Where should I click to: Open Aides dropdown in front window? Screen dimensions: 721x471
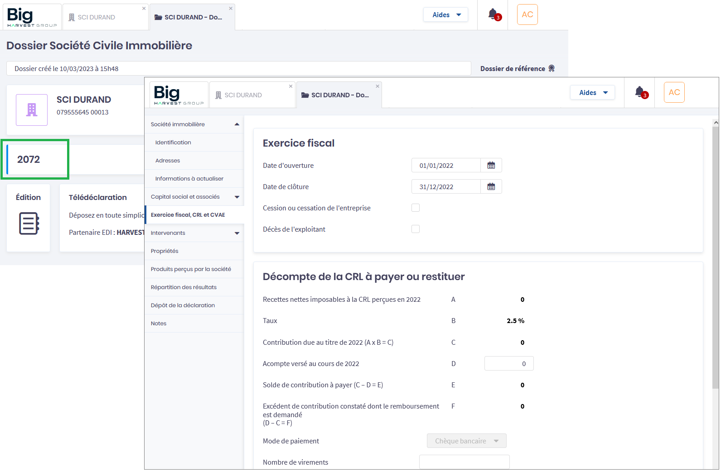(593, 92)
